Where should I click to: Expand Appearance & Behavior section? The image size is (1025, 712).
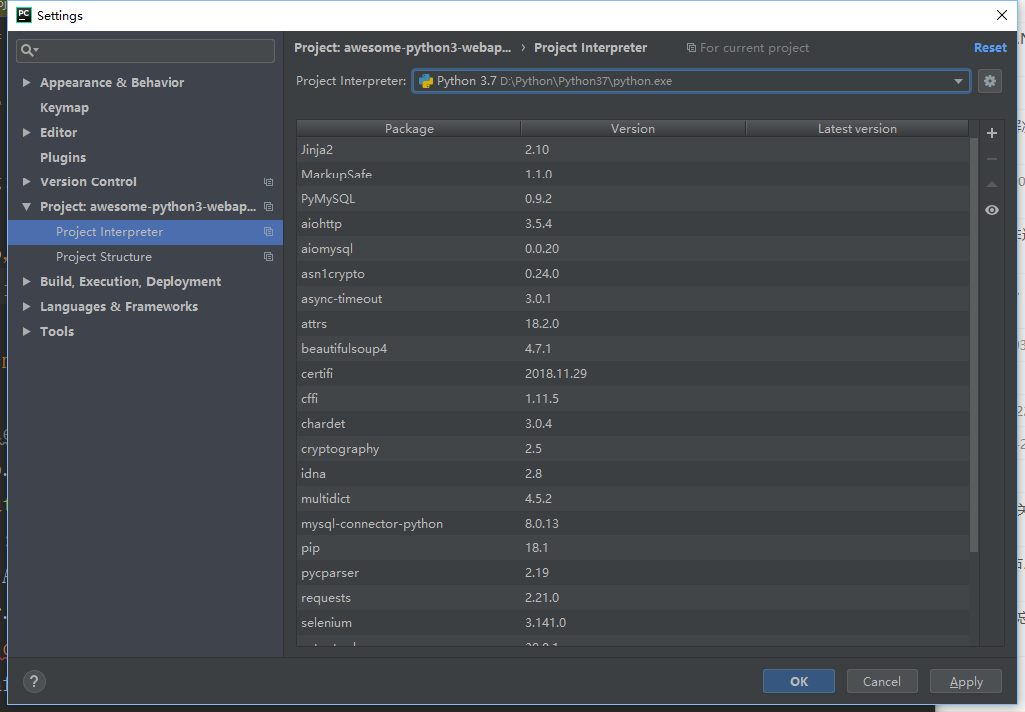click(x=26, y=83)
